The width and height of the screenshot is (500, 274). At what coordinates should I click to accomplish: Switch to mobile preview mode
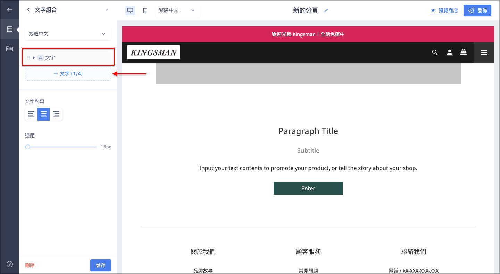(x=145, y=10)
